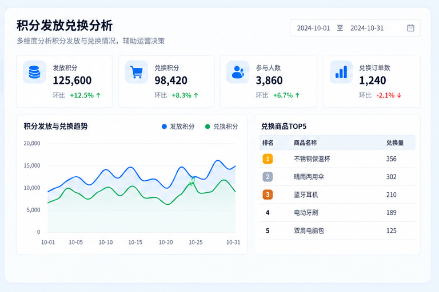
Task: Click the 5,000 y-axis label
Action: point(33,210)
